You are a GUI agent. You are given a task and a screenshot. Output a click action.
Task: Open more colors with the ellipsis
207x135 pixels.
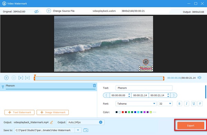coord(154,112)
